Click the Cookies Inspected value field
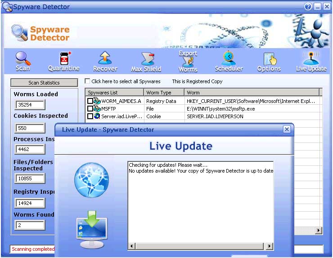Viewport: 333px width, 258px height. tap(30, 128)
